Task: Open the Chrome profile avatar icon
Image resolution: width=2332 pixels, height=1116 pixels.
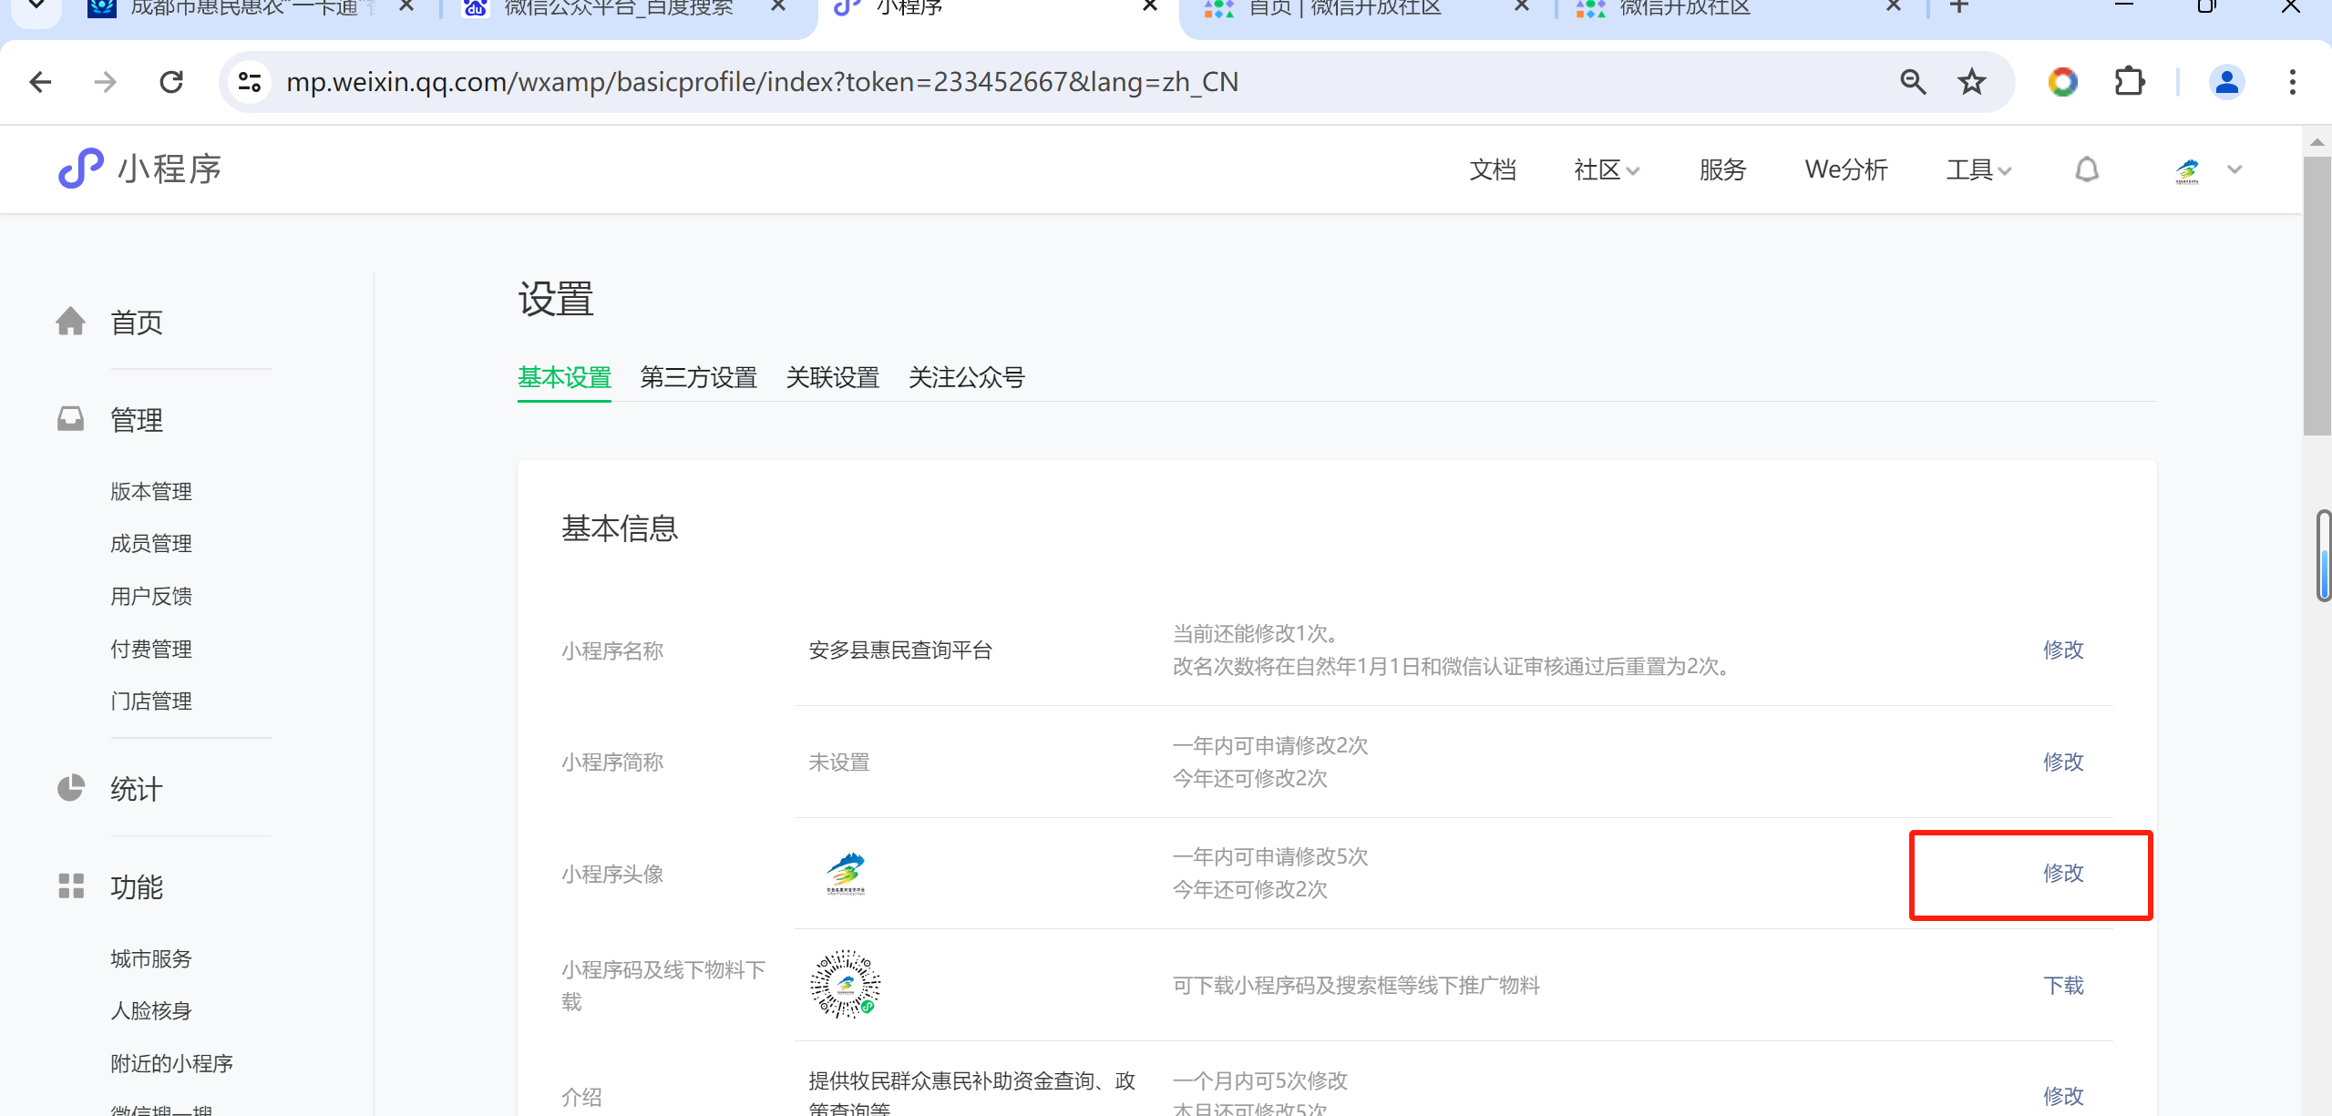Action: click(x=2226, y=82)
